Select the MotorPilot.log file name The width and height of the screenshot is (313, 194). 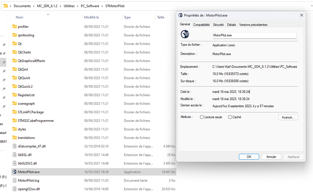point(29,181)
